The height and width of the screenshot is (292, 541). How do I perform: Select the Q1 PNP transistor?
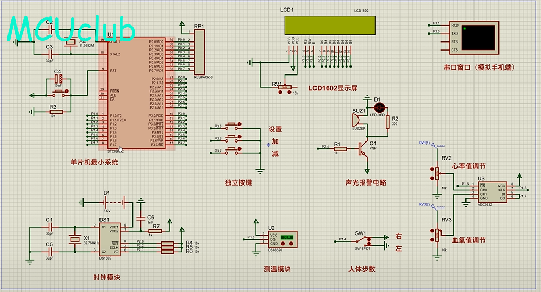[x=364, y=148]
